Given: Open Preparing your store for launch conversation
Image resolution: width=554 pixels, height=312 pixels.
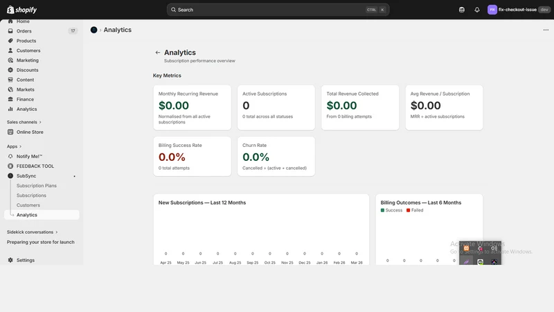Looking at the screenshot, I should tap(41, 242).
